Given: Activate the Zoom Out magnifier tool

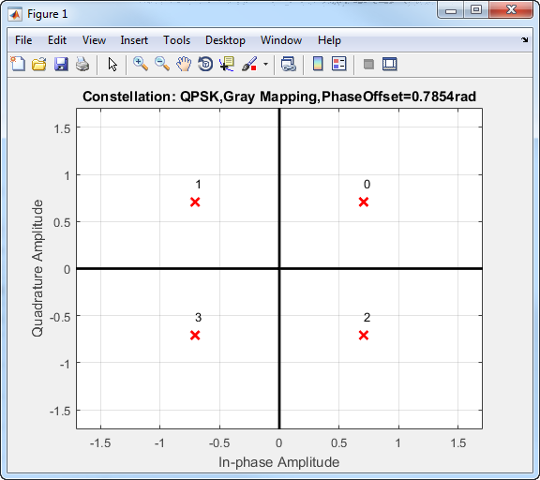Looking at the screenshot, I should pos(162,64).
